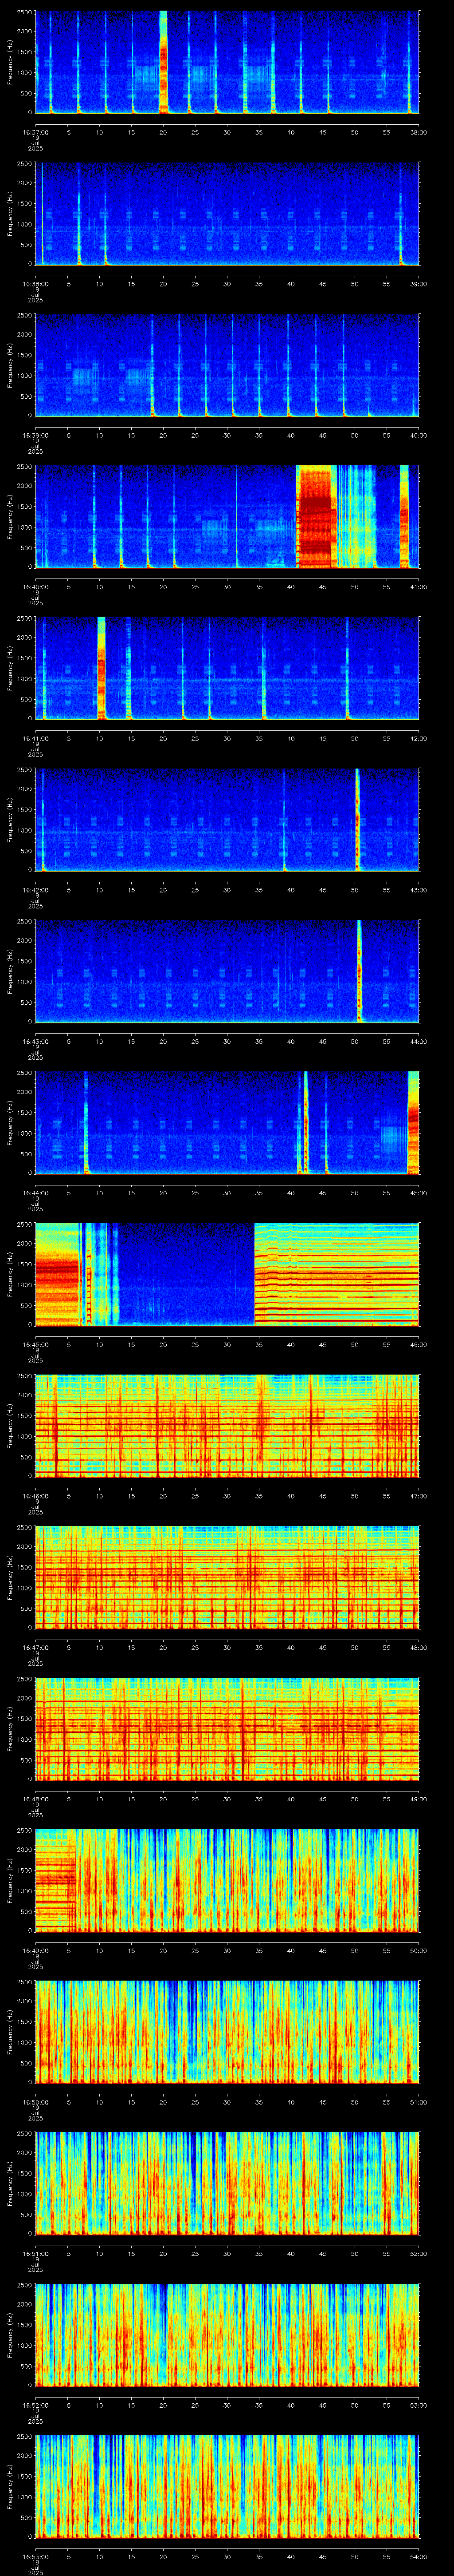
Task: Click the 16:45:00 start time label
Action: click(x=35, y=1344)
